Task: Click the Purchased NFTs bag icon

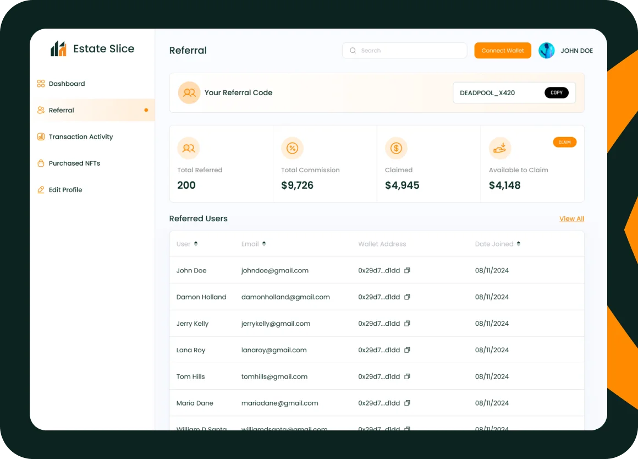Action: coord(41,163)
